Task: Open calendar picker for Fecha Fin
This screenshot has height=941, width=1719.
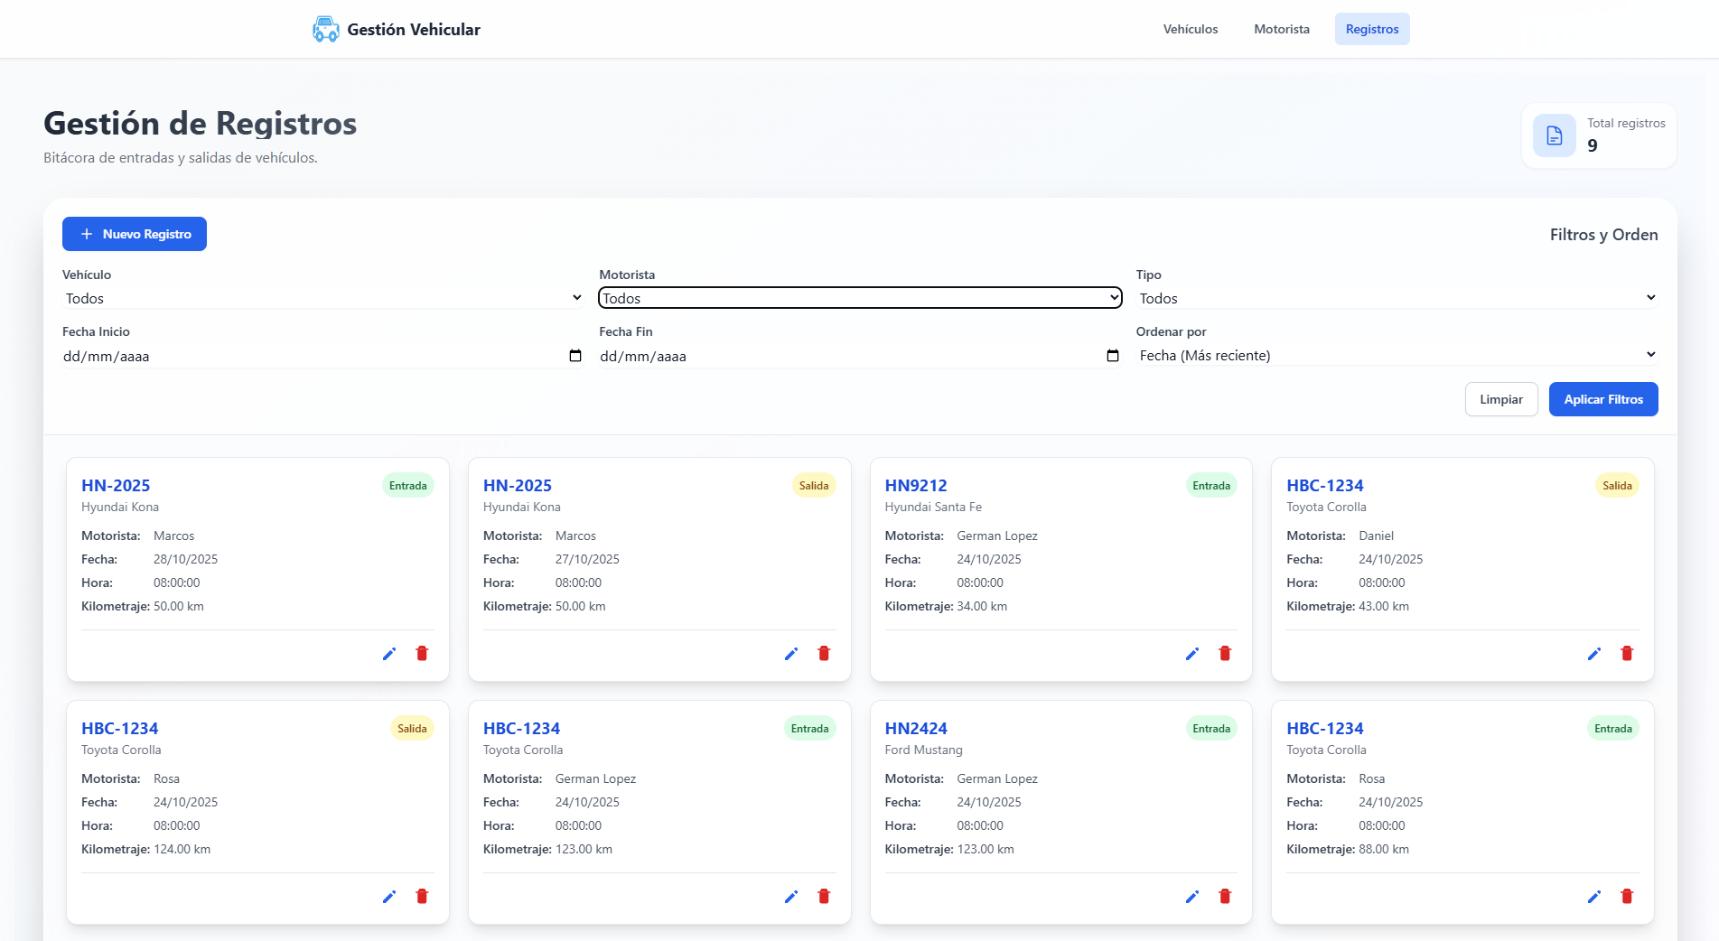Action: pos(1112,356)
